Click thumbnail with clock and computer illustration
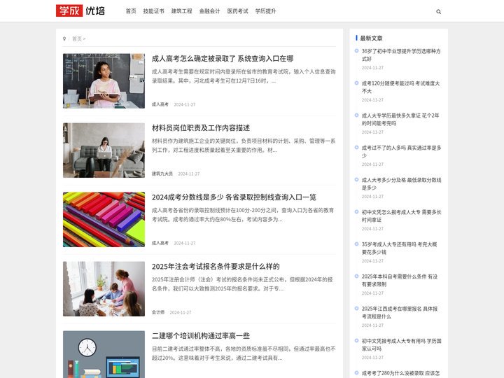Screen dimensions: 504x378 (104, 354)
